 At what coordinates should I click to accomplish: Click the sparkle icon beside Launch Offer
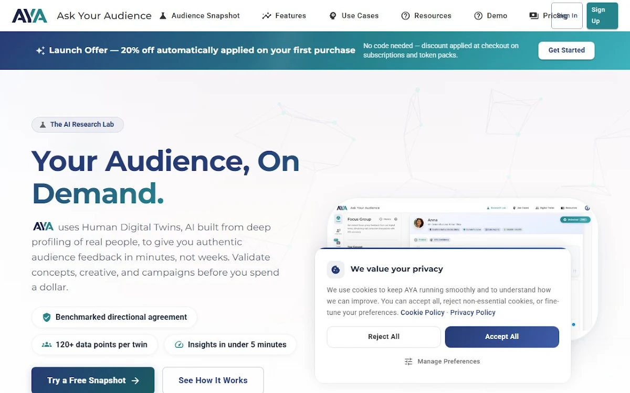40,50
